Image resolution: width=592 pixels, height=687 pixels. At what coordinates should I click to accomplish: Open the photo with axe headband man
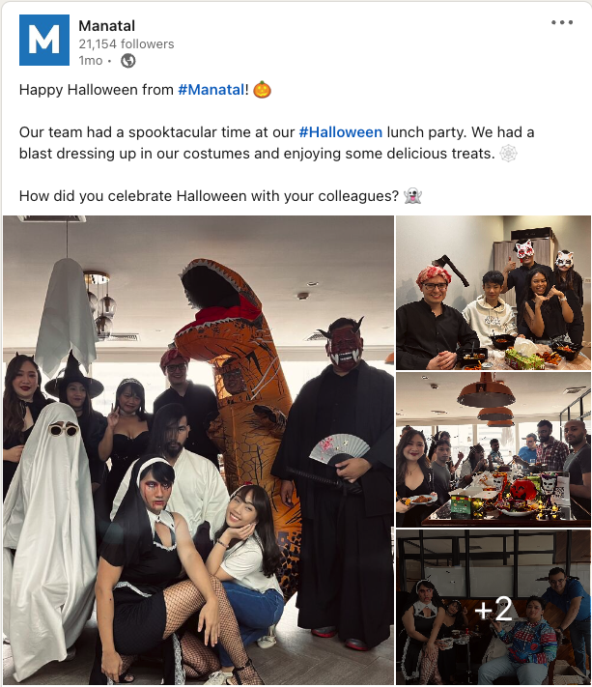(493, 293)
